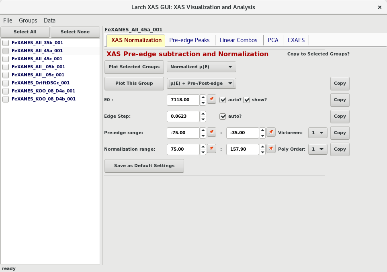Open the Poly Order dropdown
The width and height of the screenshot is (387, 272).
click(317, 149)
